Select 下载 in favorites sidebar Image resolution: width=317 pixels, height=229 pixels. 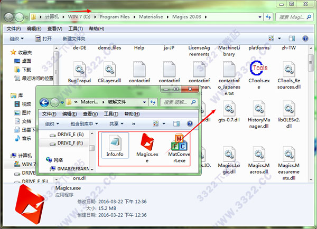coord(23,70)
